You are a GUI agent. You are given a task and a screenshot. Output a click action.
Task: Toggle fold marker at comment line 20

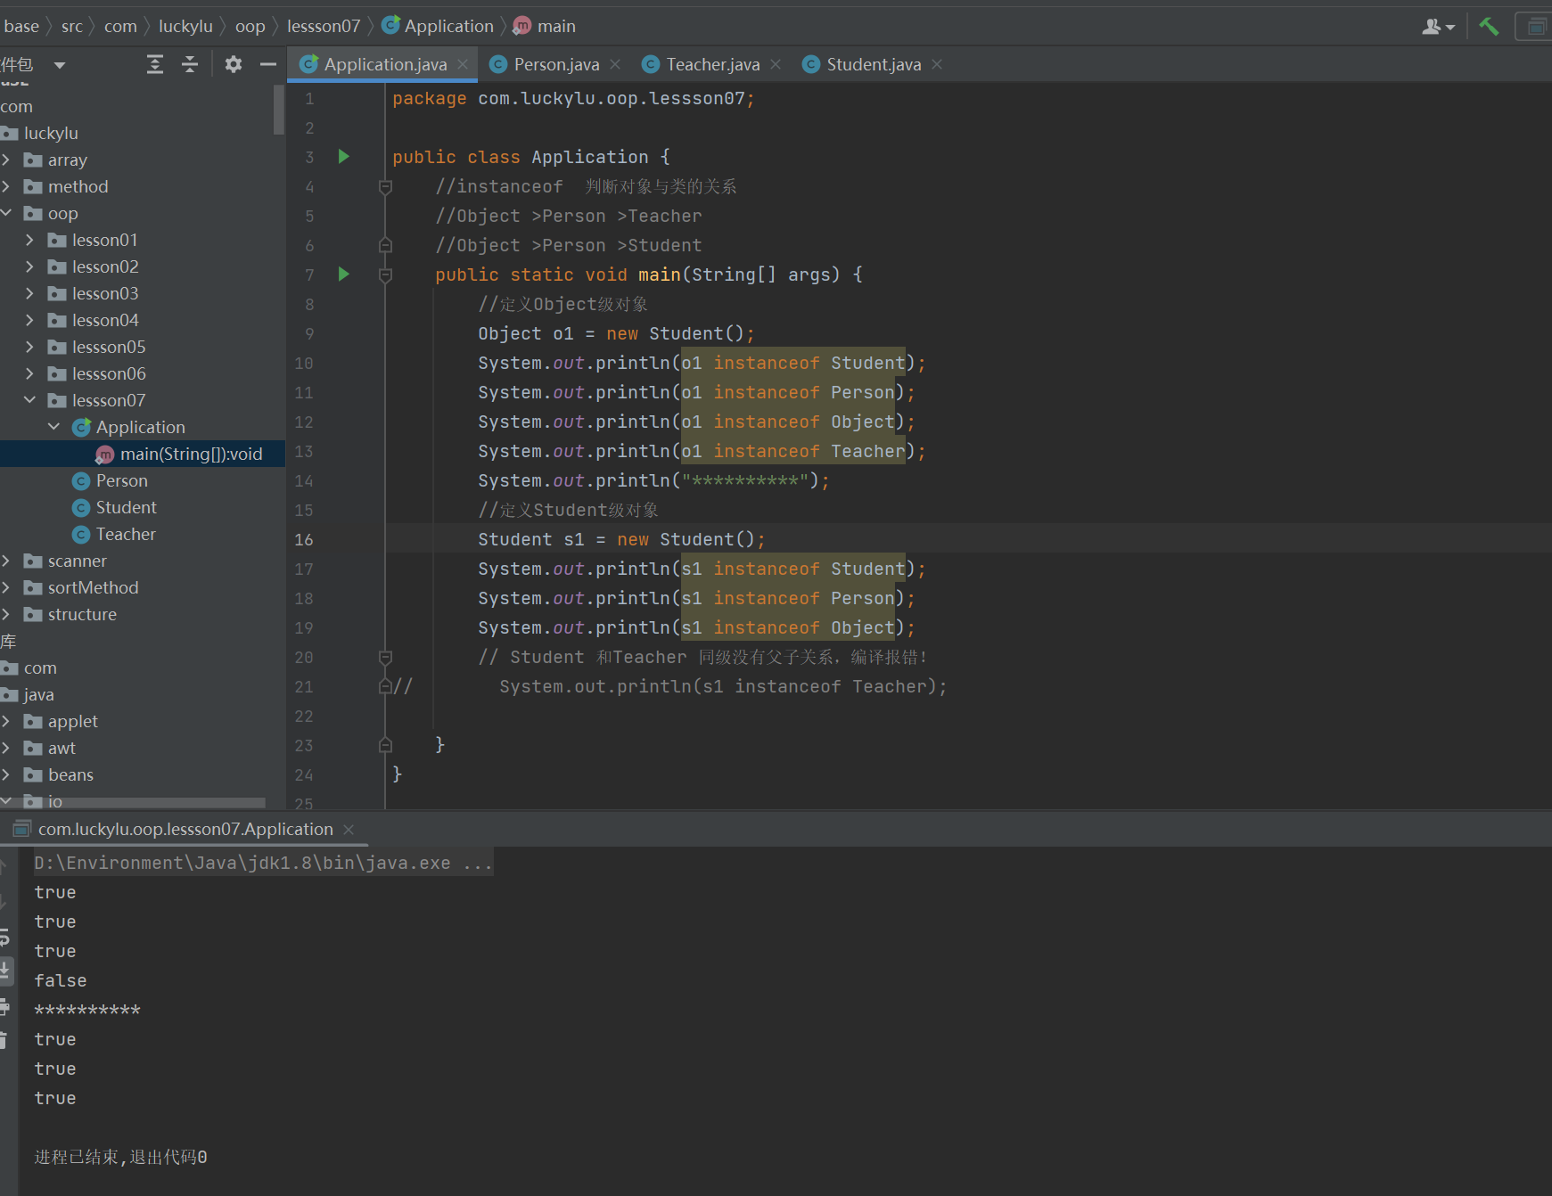385,658
